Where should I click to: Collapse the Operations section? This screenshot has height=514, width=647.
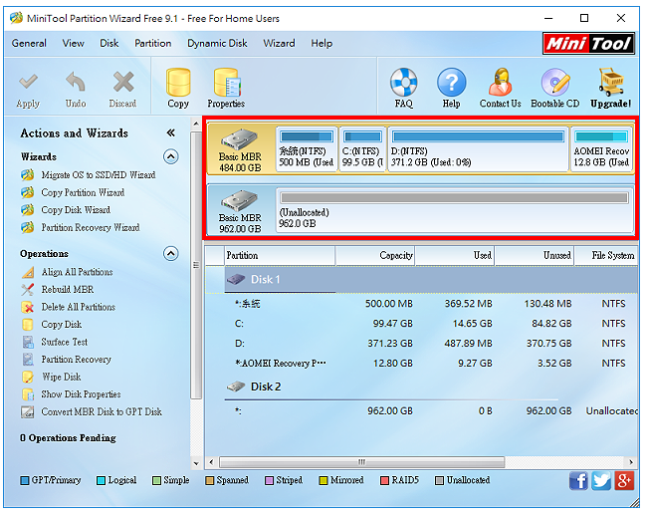[x=171, y=253]
